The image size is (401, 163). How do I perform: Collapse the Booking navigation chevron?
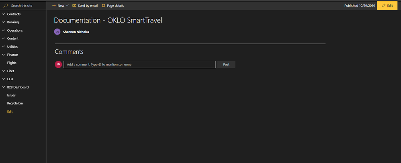3,22
